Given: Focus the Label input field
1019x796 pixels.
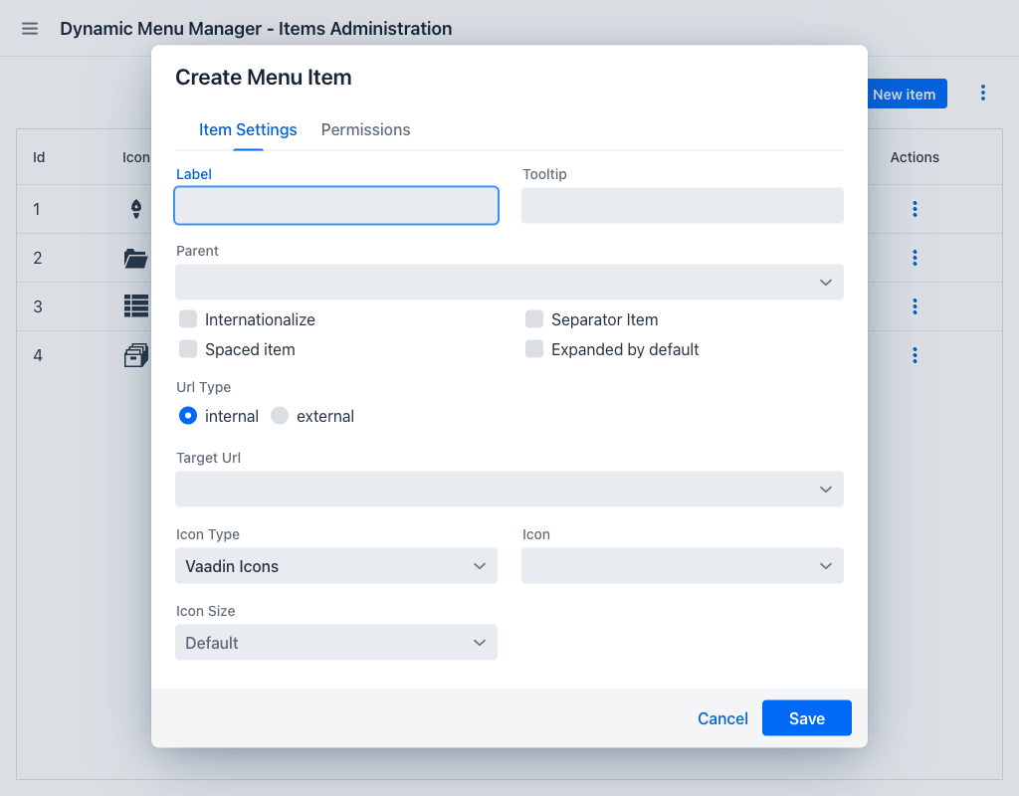Looking at the screenshot, I should click(x=336, y=206).
